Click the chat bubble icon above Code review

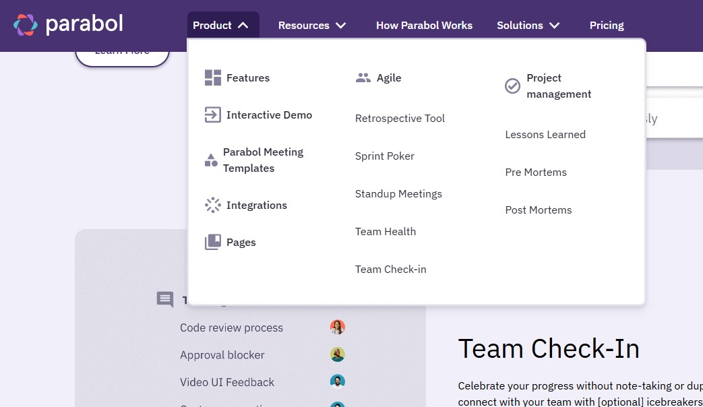click(x=165, y=299)
